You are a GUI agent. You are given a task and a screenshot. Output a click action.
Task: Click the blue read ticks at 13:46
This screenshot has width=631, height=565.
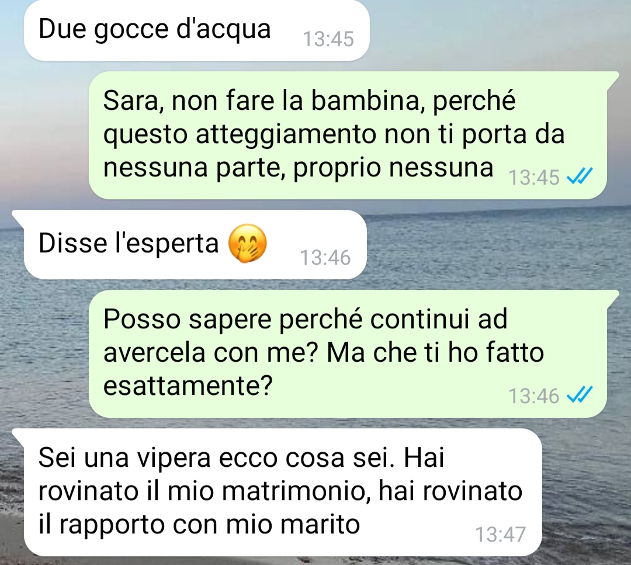coord(580,394)
